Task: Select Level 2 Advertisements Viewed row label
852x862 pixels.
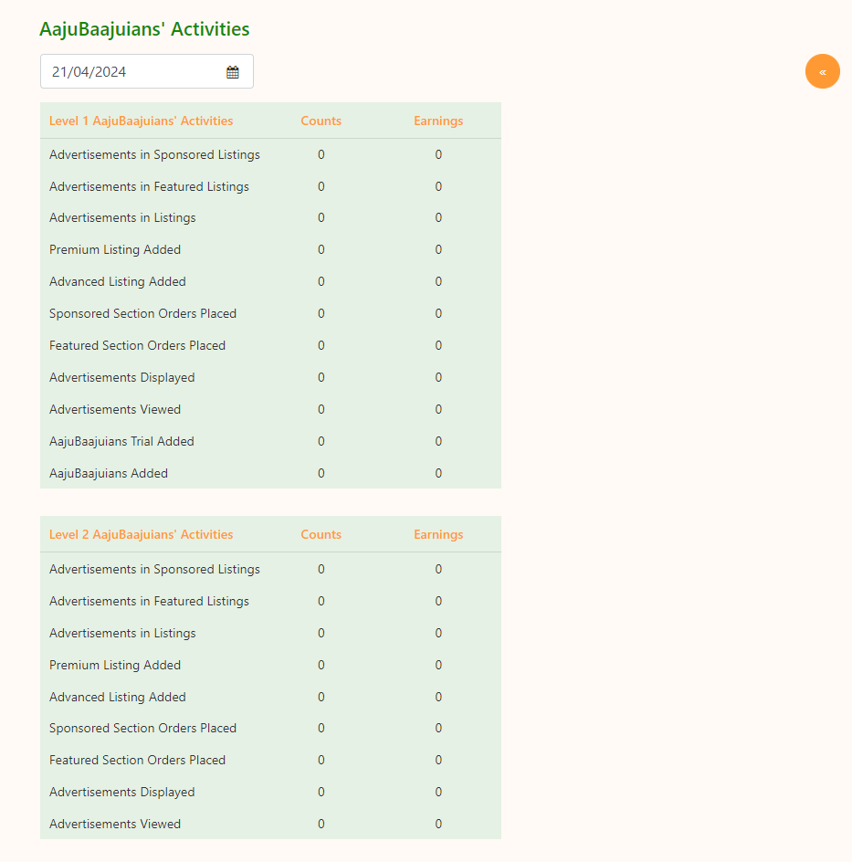Action: (x=115, y=825)
